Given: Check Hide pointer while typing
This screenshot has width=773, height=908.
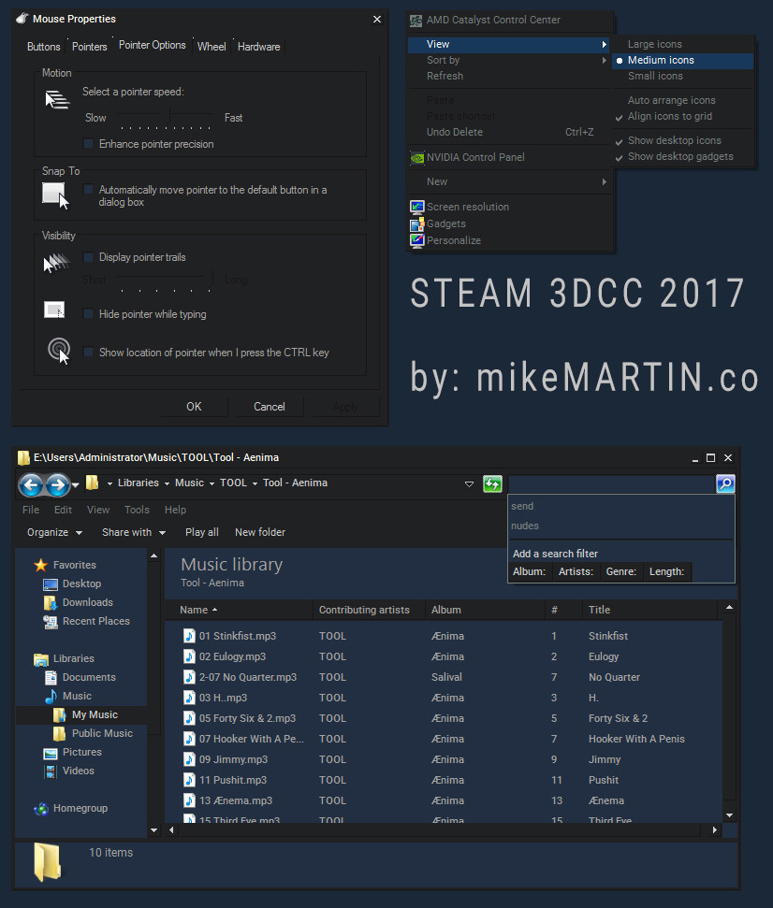Looking at the screenshot, I should pyautogui.click(x=88, y=314).
